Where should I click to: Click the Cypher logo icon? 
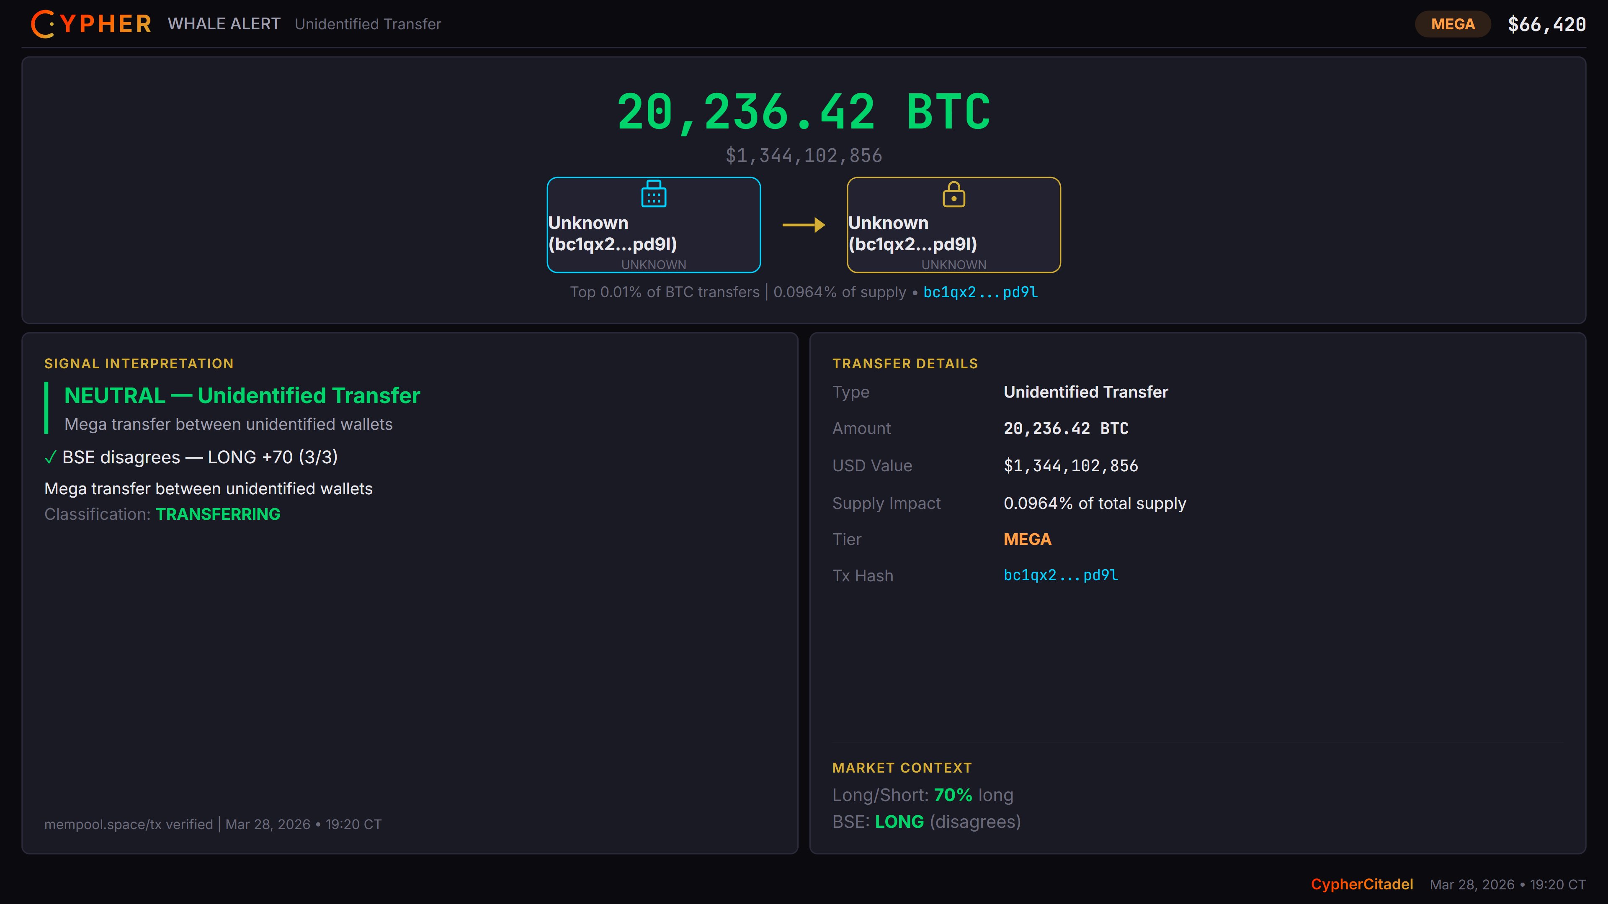[x=42, y=24]
